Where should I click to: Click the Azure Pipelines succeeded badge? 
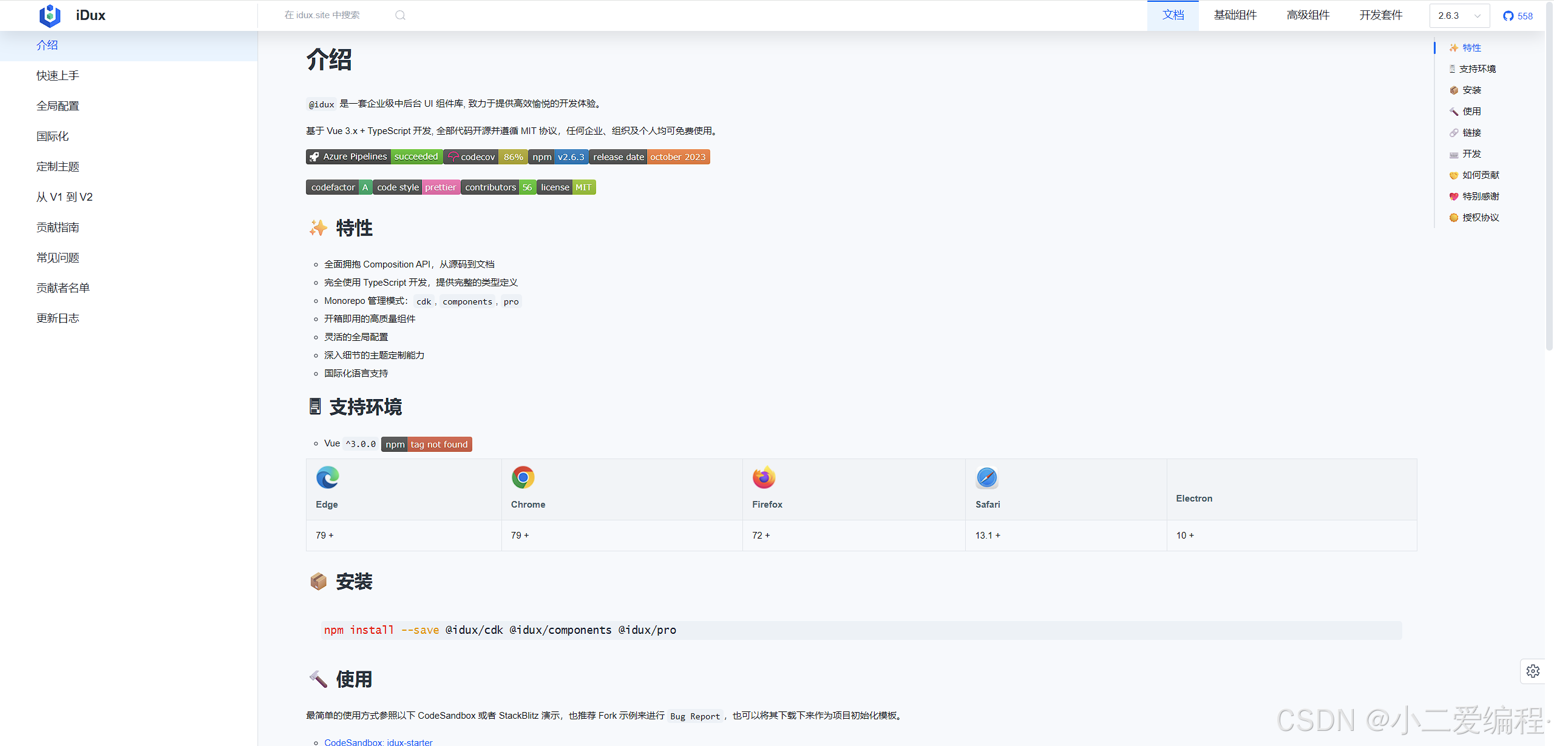pyautogui.click(x=374, y=157)
